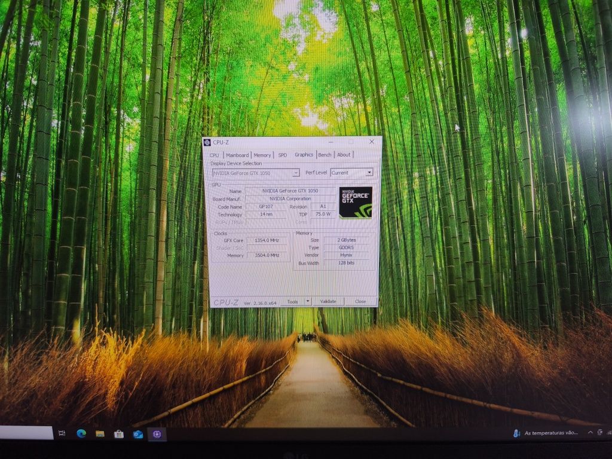
Task: Launch Microsoft Edge from the taskbar
Action: (81, 433)
